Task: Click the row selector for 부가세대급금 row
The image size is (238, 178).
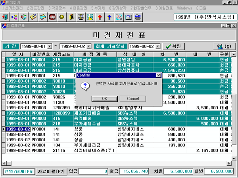Action: point(4,145)
